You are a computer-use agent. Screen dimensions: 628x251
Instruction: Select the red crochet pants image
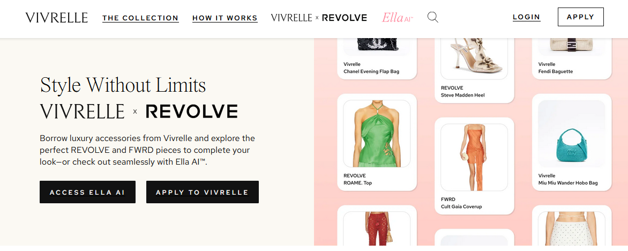coord(377,228)
